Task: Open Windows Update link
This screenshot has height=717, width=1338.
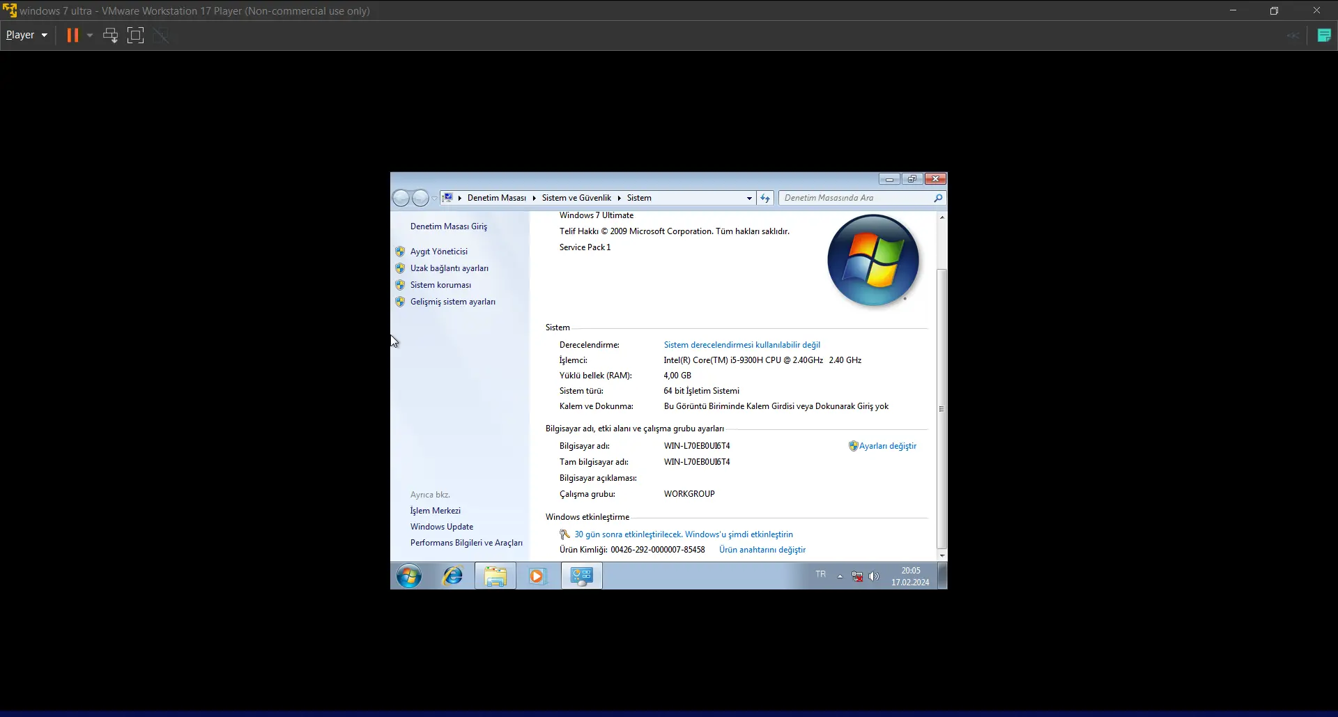Action: tap(442, 527)
